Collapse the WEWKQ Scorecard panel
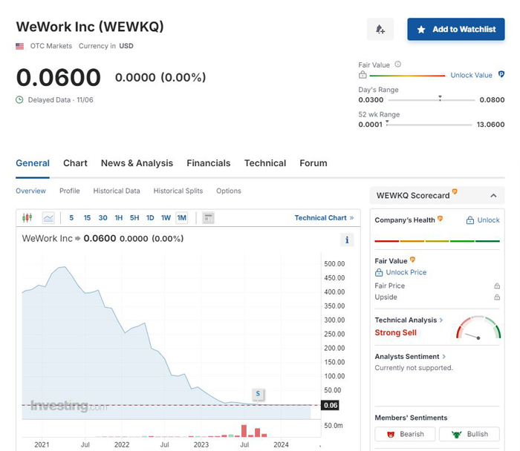Image resolution: width=520 pixels, height=451 pixels. [x=493, y=196]
